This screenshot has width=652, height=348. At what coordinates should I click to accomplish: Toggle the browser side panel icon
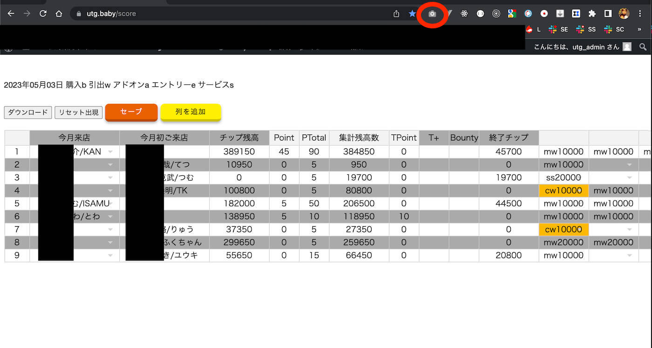[x=608, y=14]
